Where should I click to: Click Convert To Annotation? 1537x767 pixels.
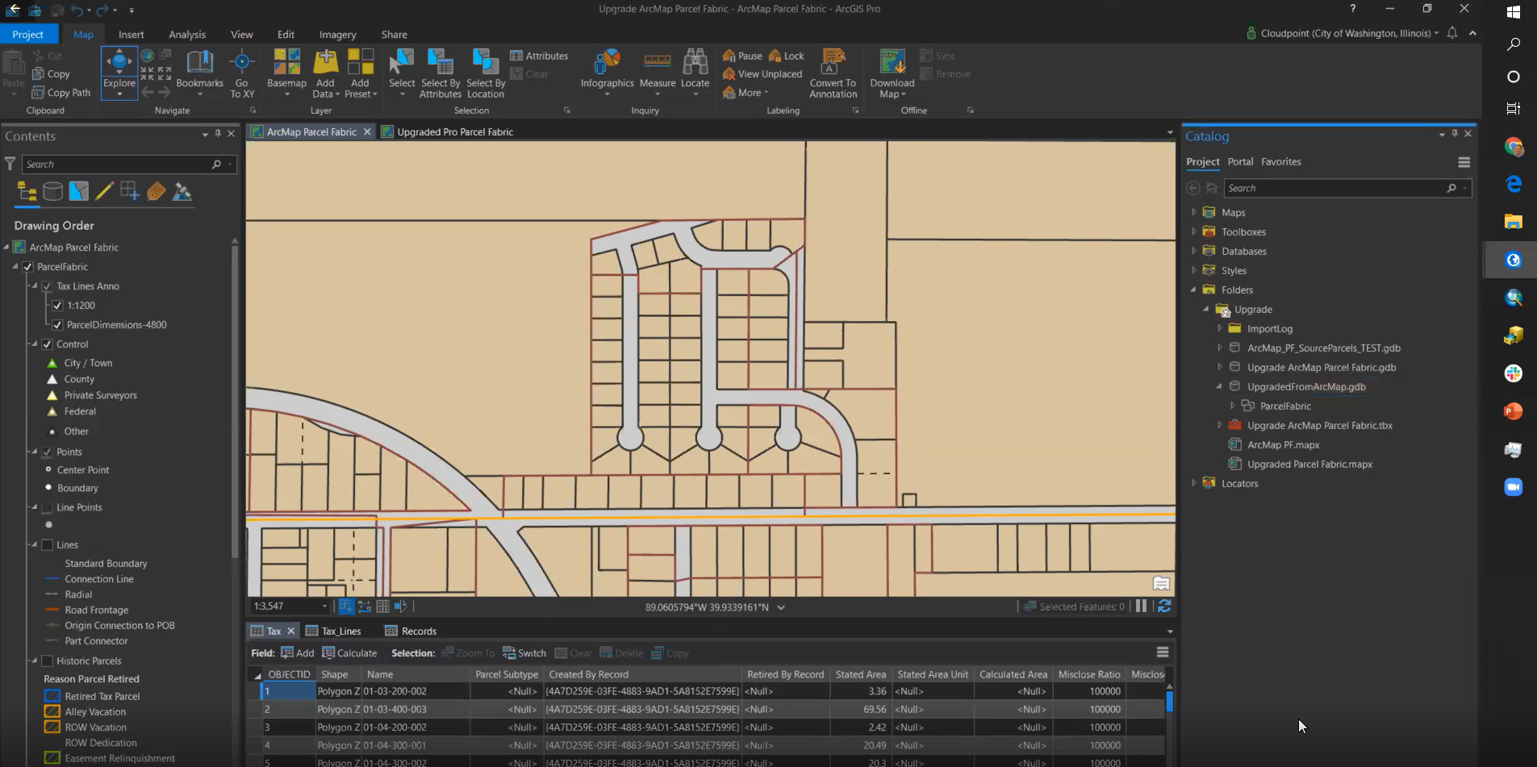click(832, 73)
